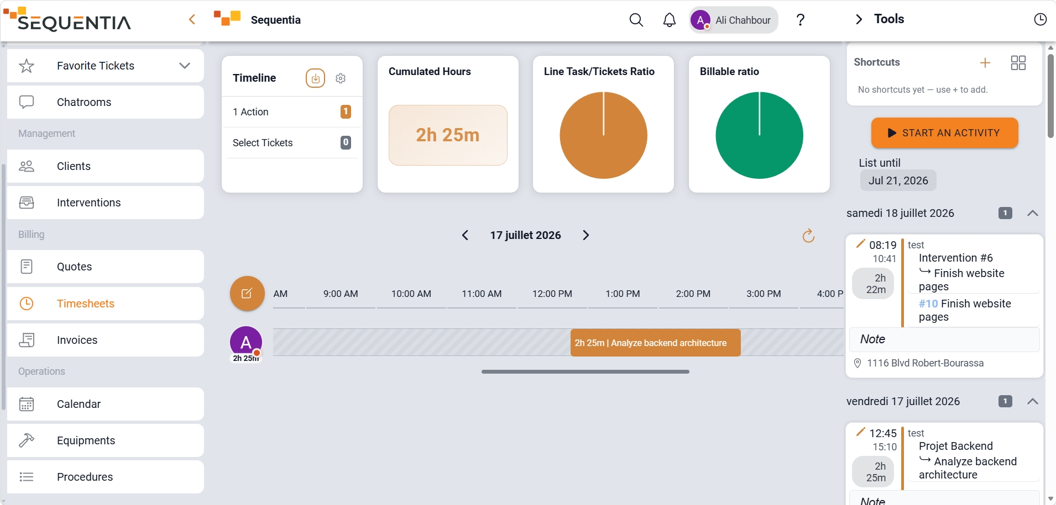Open Interventions in the sidebar
The height and width of the screenshot is (505, 1056).
tap(105, 203)
